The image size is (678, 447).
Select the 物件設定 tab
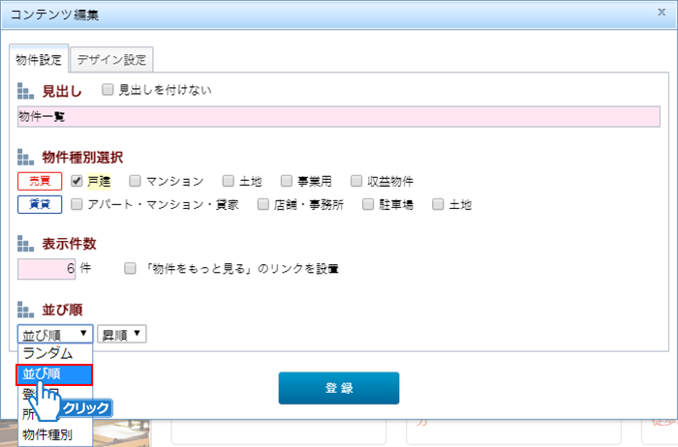pos(39,60)
